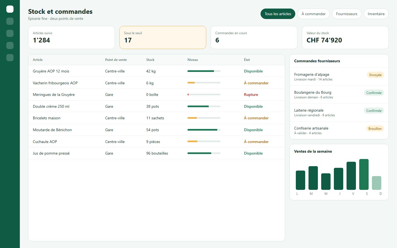Image resolution: width=397 pixels, height=248 pixels.
Task: Click the Saturday (S) sales bar
Action: coord(364,174)
